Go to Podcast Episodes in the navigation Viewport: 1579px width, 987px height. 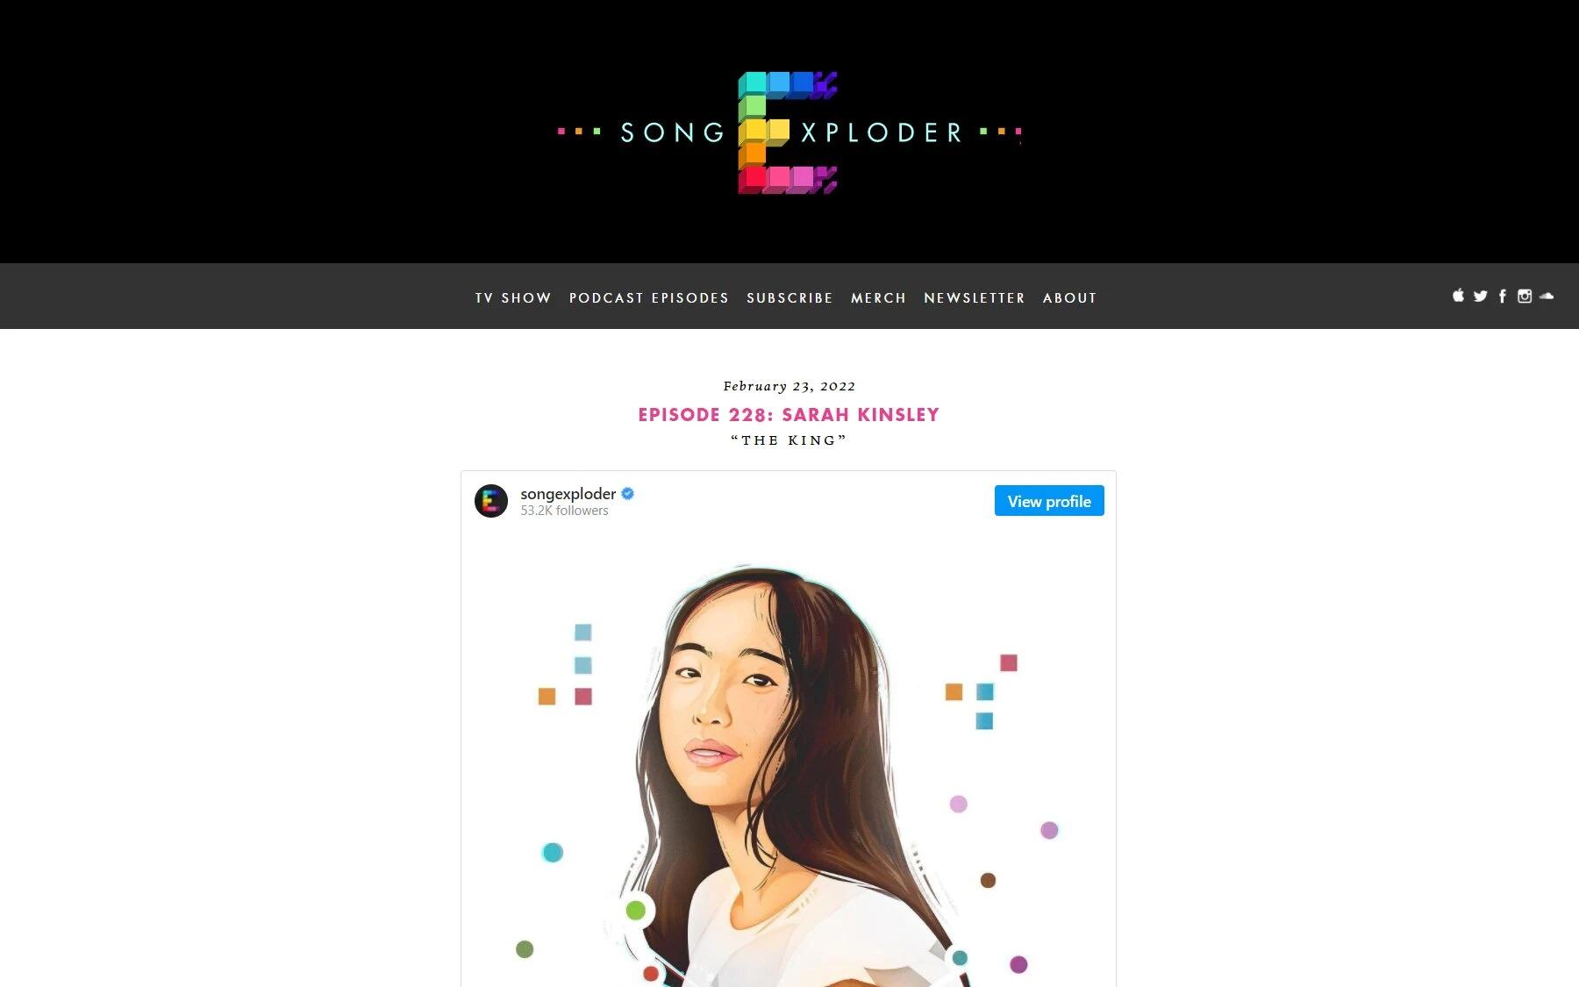tap(649, 298)
